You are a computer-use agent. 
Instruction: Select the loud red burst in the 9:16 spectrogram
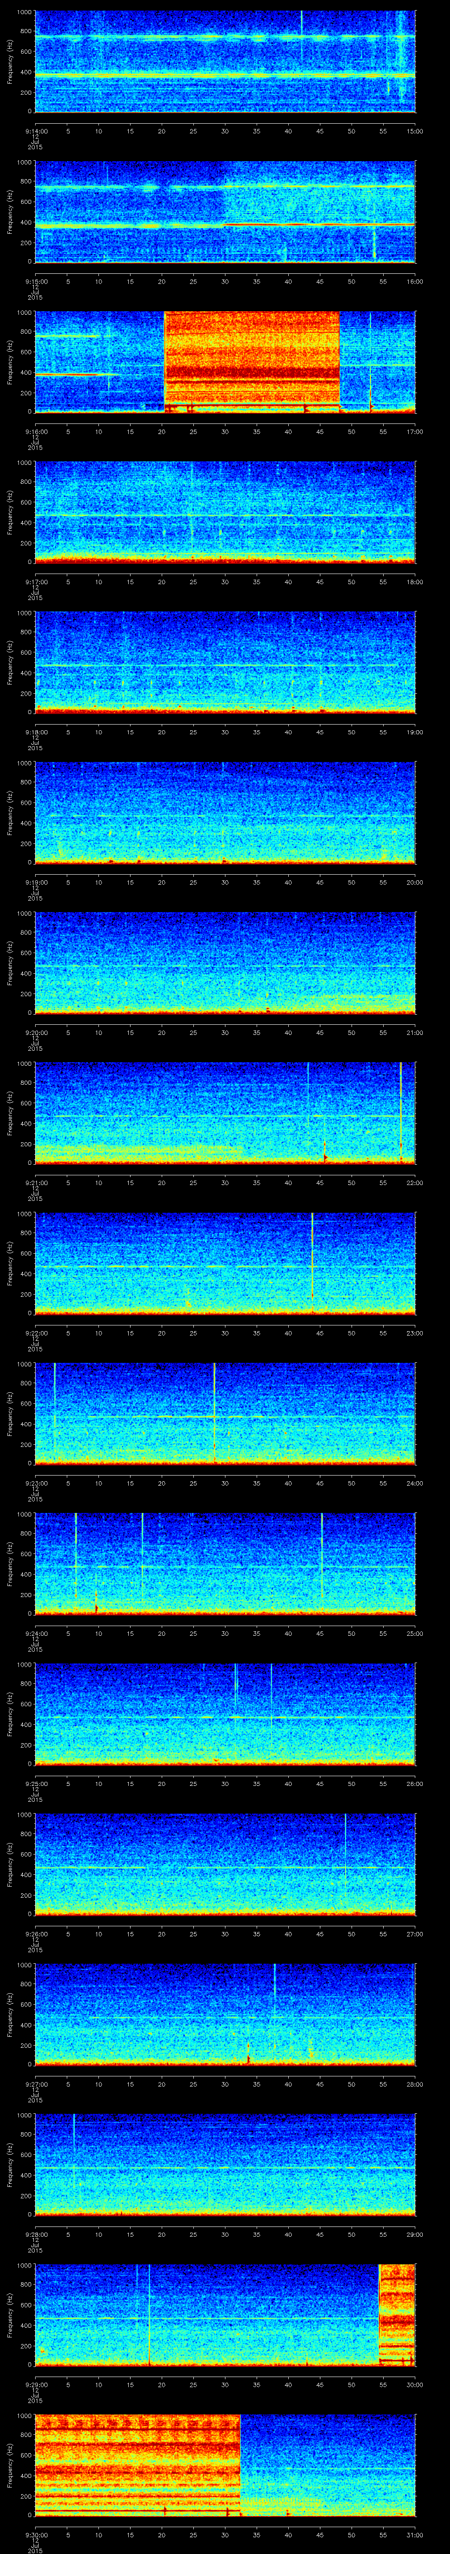[x=251, y=361]
